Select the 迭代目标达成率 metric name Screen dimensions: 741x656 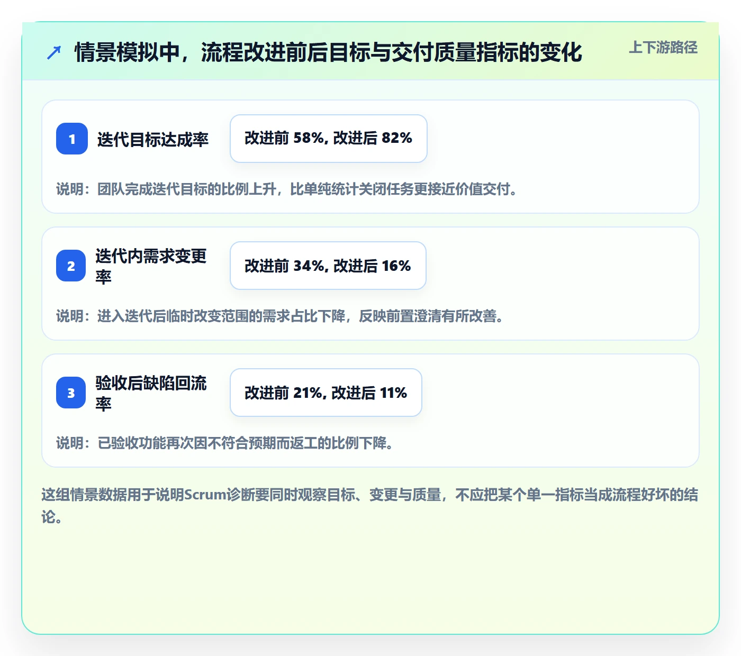tap(153, 139)
